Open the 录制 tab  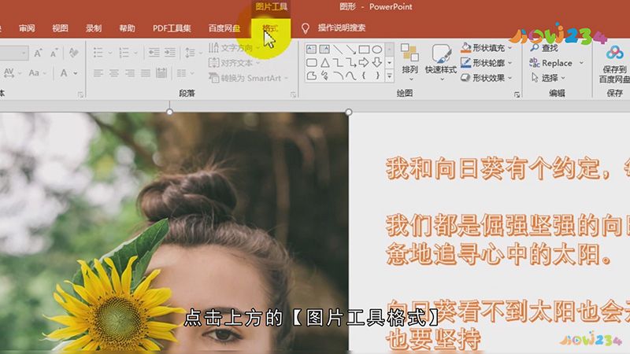(94, 28)
